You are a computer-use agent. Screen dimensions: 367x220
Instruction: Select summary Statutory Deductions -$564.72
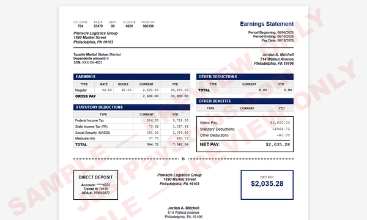click(281, 129)
